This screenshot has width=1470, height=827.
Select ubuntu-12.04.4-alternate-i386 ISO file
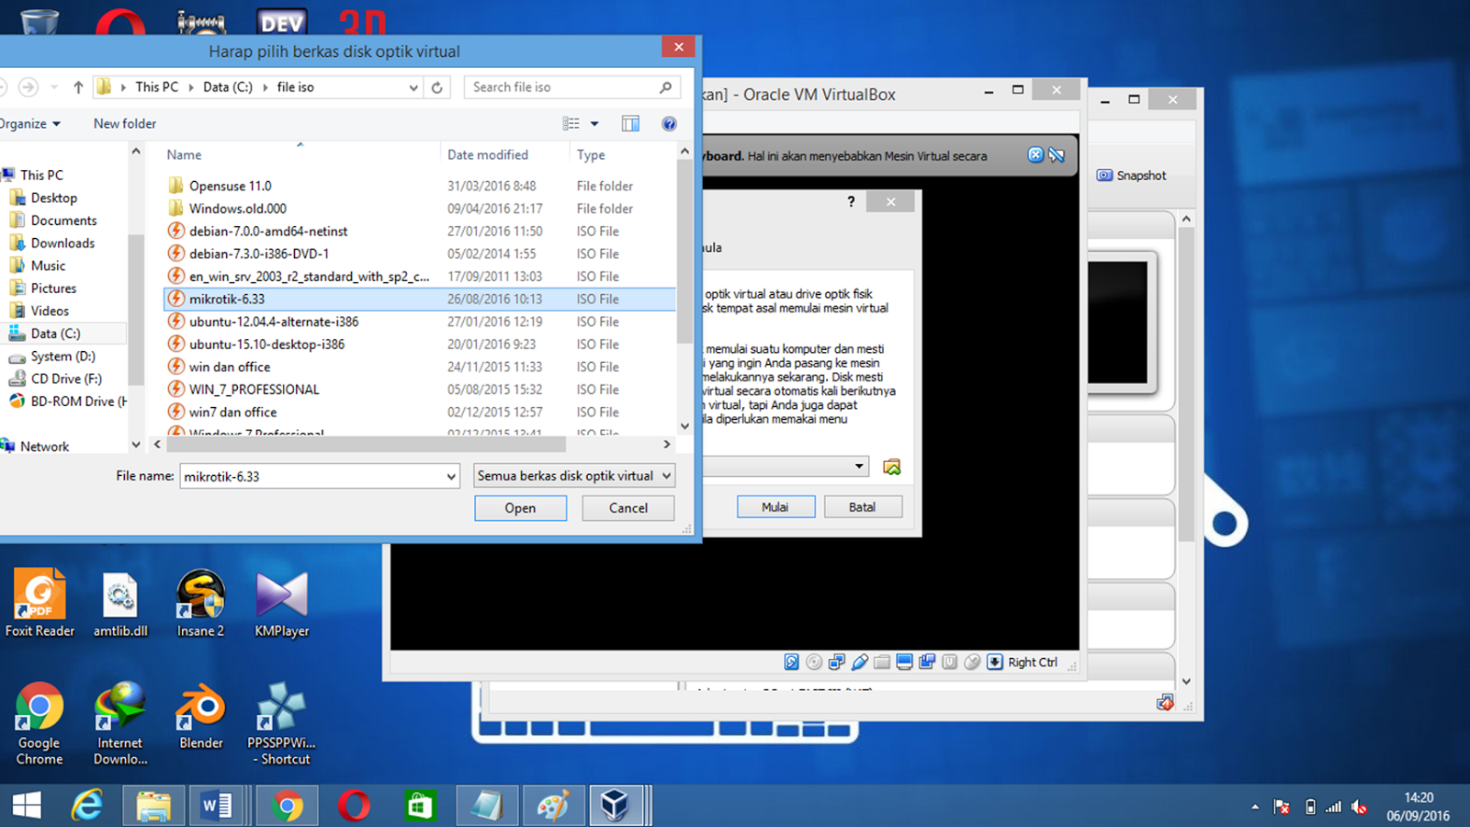click(x=420, y=322)
